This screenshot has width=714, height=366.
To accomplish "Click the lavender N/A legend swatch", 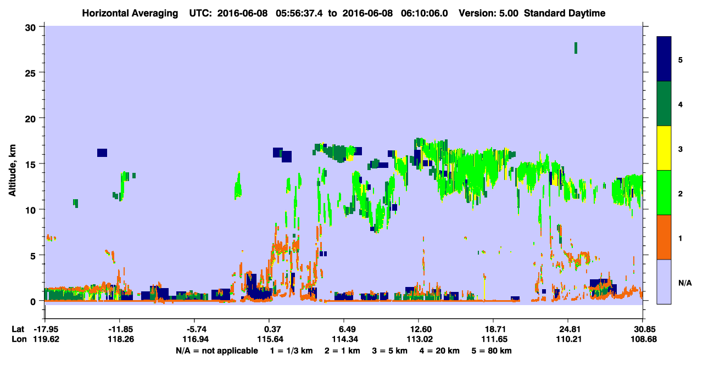I will tap(664, 281).
